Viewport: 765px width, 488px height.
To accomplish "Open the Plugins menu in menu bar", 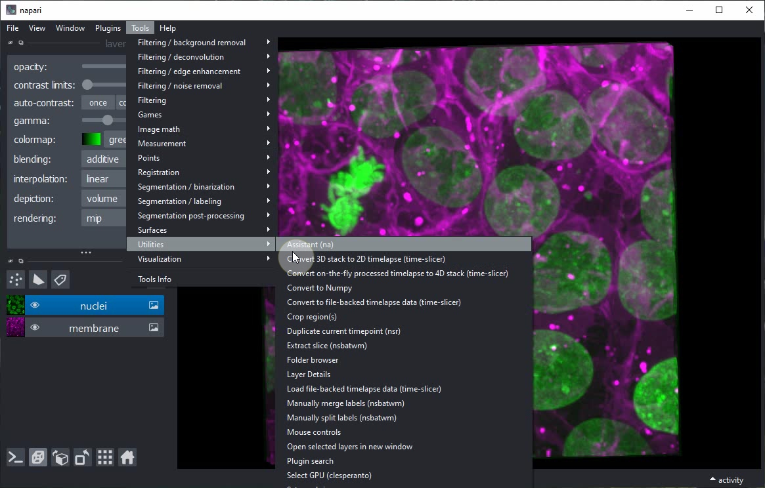I will [x=108, y=28].
